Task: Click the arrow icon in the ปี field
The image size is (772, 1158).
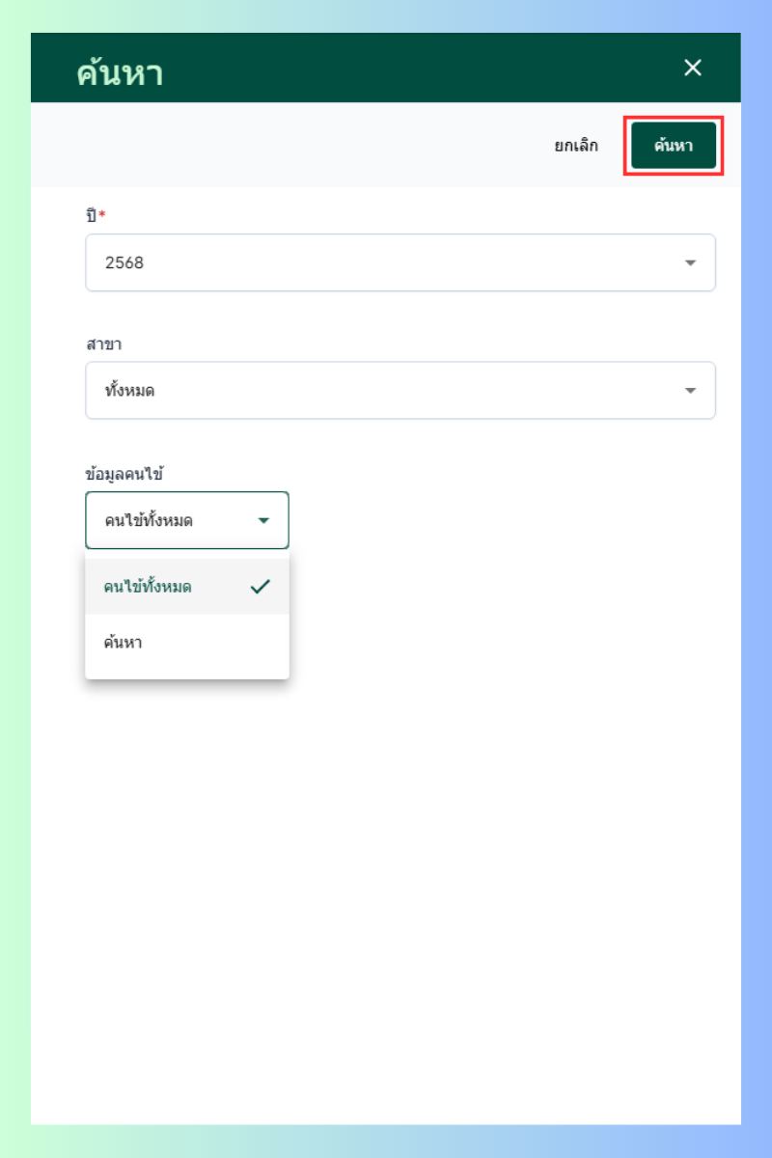Action: click(x=690, y=262)
